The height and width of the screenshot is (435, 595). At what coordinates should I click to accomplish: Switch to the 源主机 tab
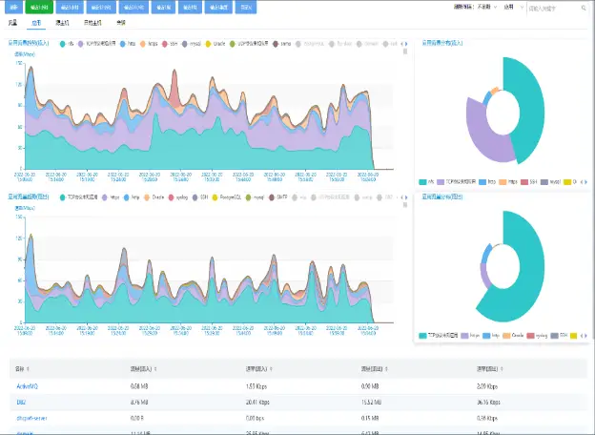[x=62, y=21]
